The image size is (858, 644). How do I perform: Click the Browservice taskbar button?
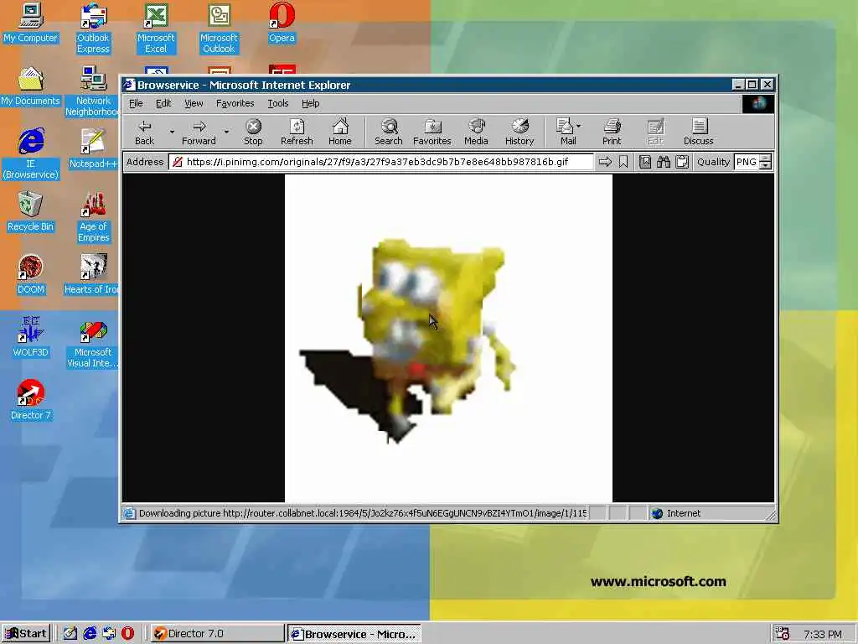[x=354, y=634]
